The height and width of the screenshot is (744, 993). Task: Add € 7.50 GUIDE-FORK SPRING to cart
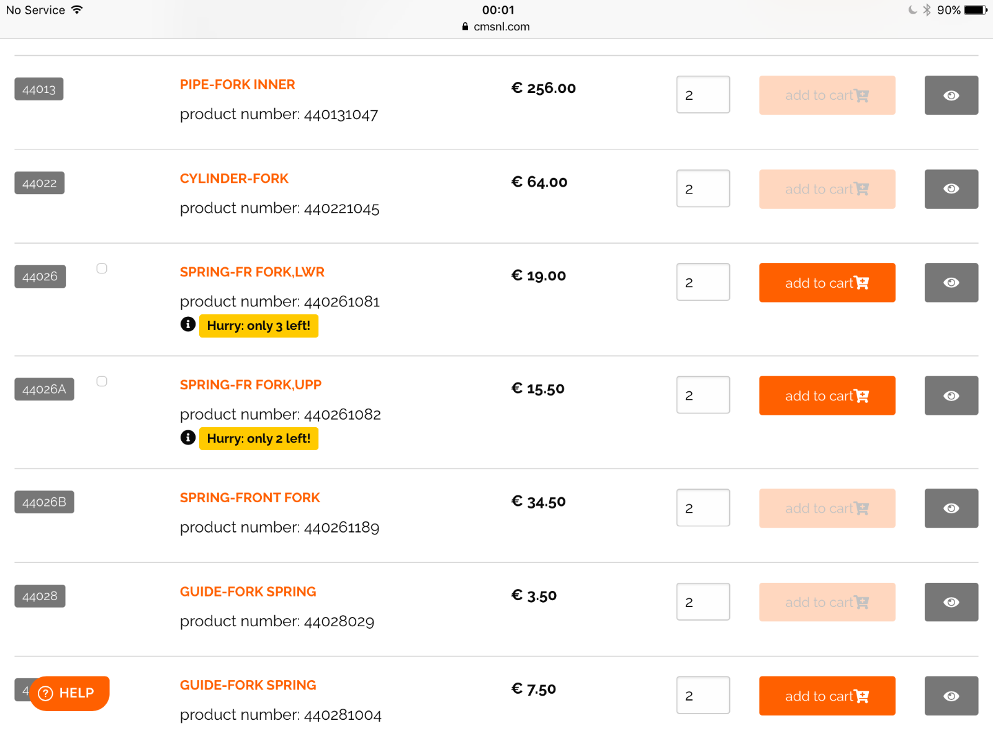827,696
